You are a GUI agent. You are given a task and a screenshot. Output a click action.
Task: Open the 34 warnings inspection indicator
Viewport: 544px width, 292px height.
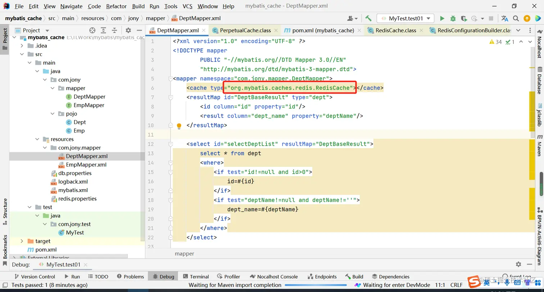(496, 42)
